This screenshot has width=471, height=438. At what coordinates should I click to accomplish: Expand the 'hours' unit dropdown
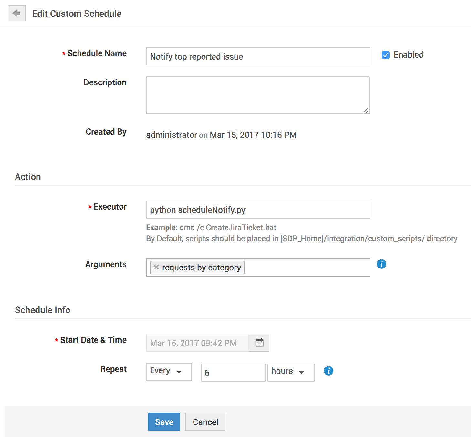291,372
